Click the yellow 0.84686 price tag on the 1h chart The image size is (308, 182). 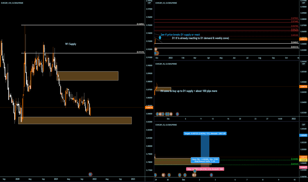click(x=303, y=160)
